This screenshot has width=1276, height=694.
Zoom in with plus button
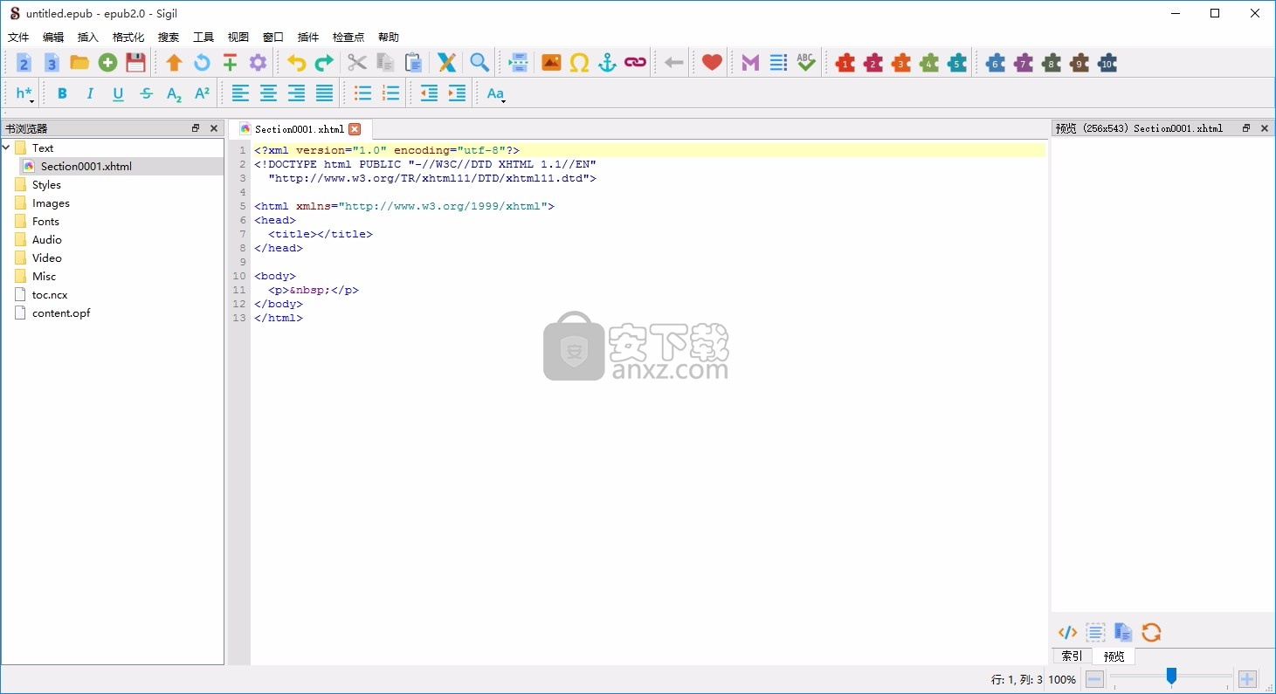click(1247, 679)
